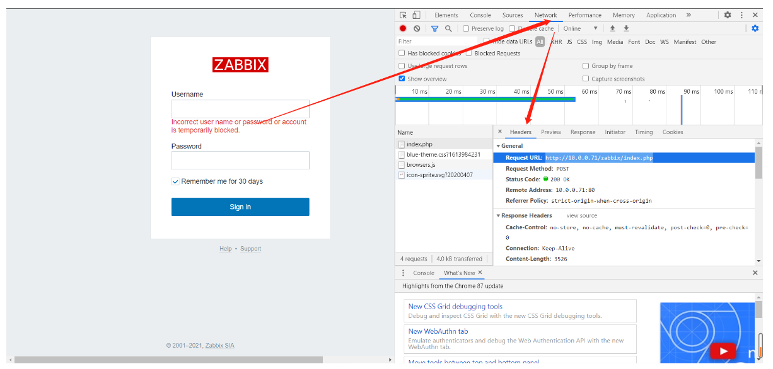This screenshot has width=773, height=369.
Task: Click the export HAR download arrow icon
Action: tap(626, 28)
